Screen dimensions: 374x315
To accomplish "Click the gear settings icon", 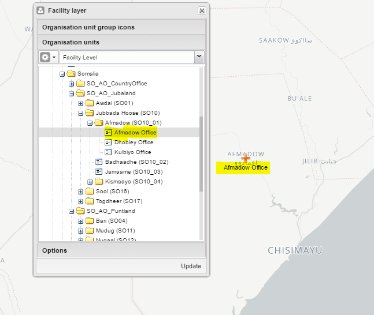I will pos(45,57).
